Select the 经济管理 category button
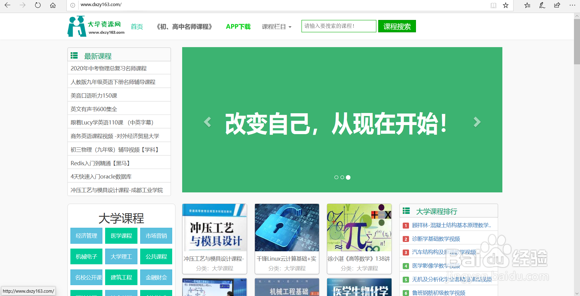Screen dimensions: 580x296 tap(86, 236)
